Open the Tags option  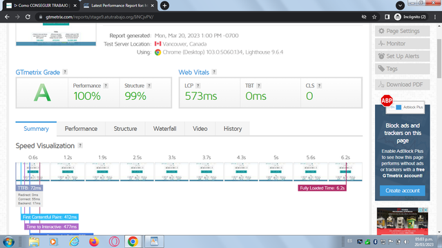(x=402, y=69)
